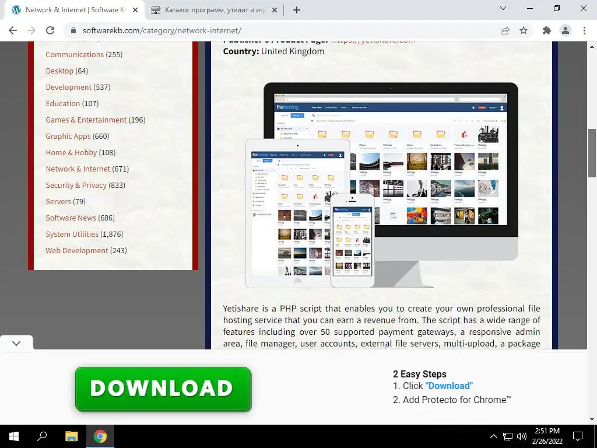Image resolution: width=597 pixels, height=448 pixels.
Task: Click the "2 Easy Steps" heading
Action: 420,374
